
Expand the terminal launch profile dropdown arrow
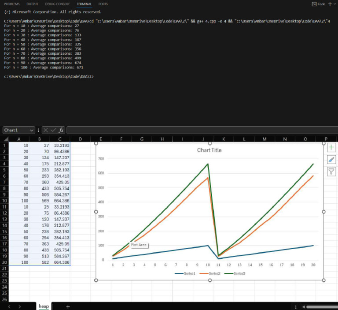coord(335,4)
